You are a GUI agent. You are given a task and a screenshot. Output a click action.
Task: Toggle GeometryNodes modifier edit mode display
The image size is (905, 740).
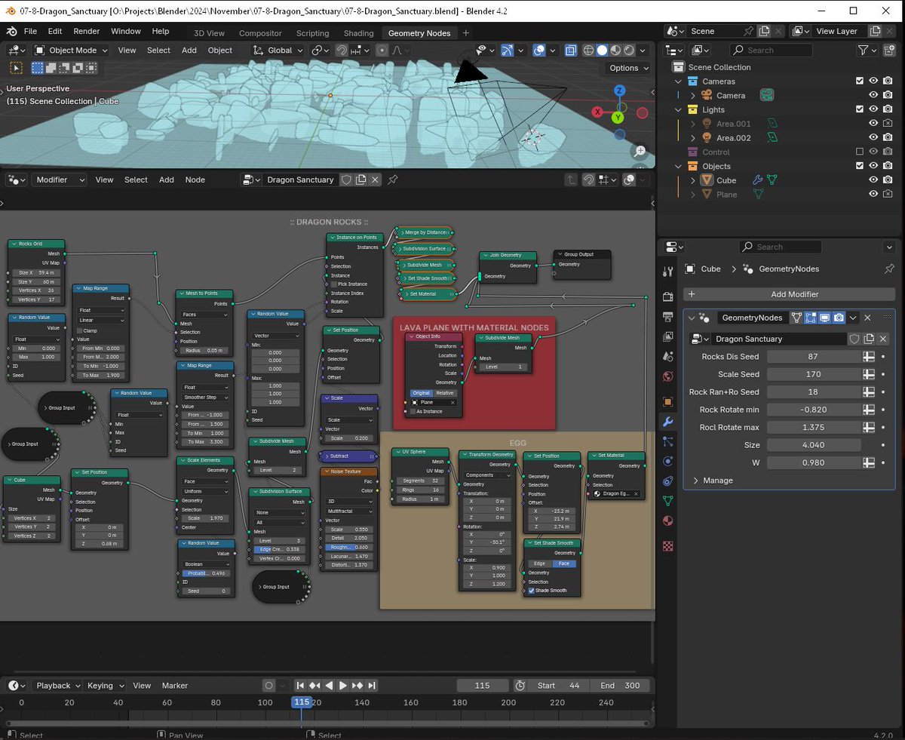[x=811, y=318]
